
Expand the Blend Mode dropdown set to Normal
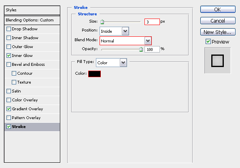(125, 41)
